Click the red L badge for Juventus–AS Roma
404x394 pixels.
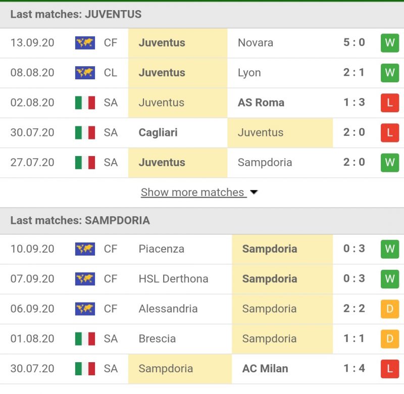(389, 103)
